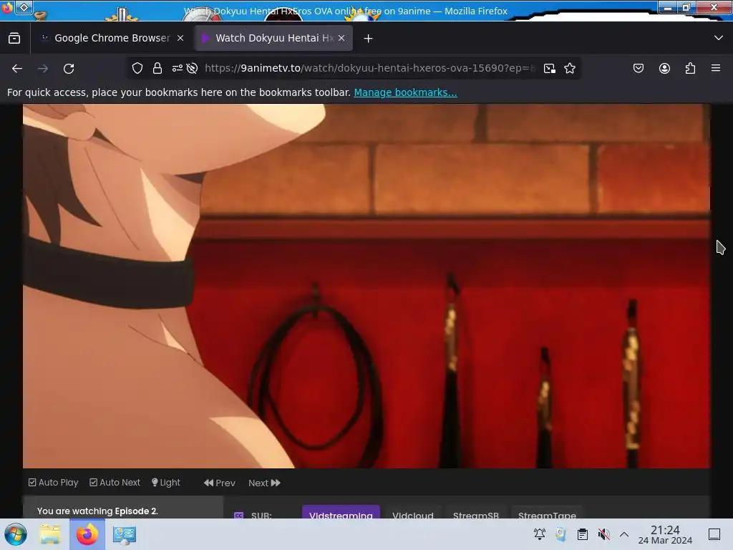Open Firefox View recent browsing icon

(14, 39)
